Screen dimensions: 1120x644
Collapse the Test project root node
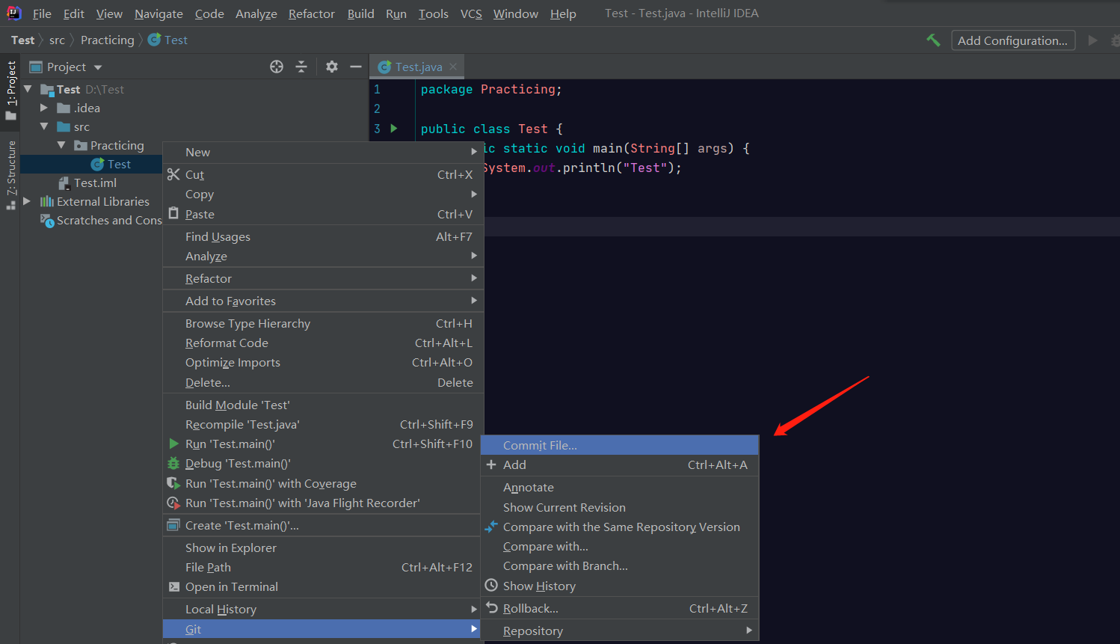coord(28,89)
